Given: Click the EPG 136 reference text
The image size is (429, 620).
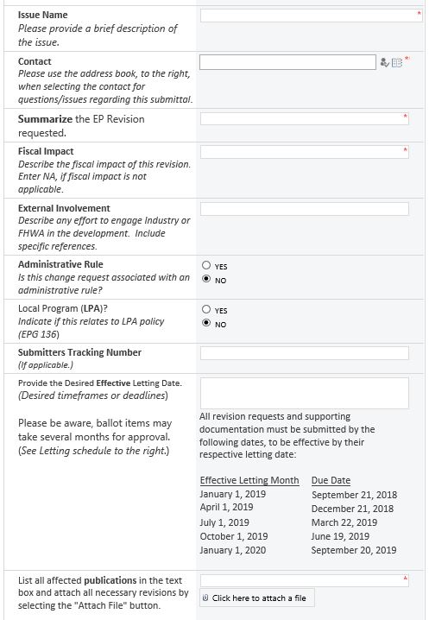Looking at the screenshot, I should [39, 334].
